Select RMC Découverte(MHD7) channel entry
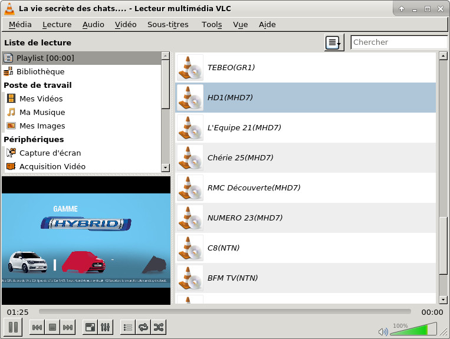 [306, 188]
